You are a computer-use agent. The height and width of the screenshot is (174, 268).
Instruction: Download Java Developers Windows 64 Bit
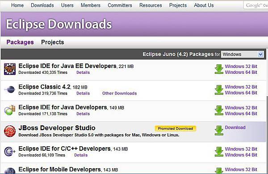tap(241, 114)
